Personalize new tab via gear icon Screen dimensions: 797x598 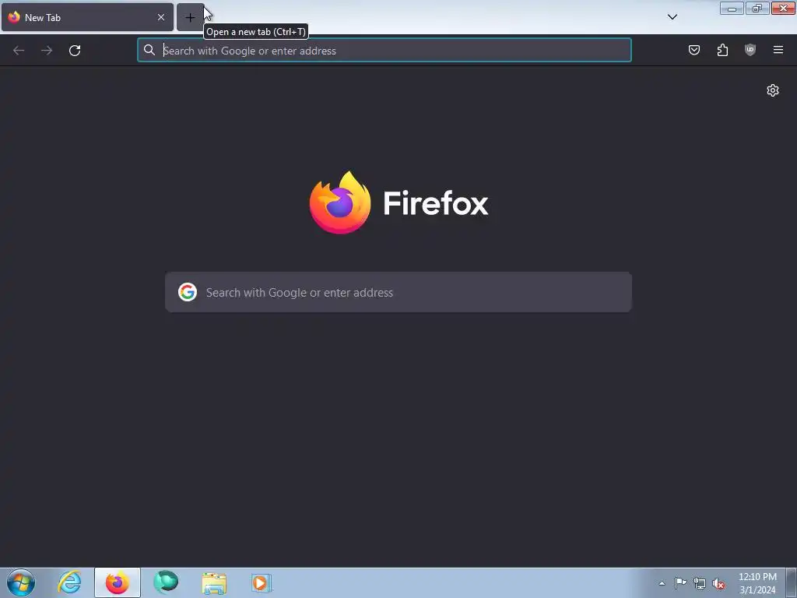click(x=773, y=90)
